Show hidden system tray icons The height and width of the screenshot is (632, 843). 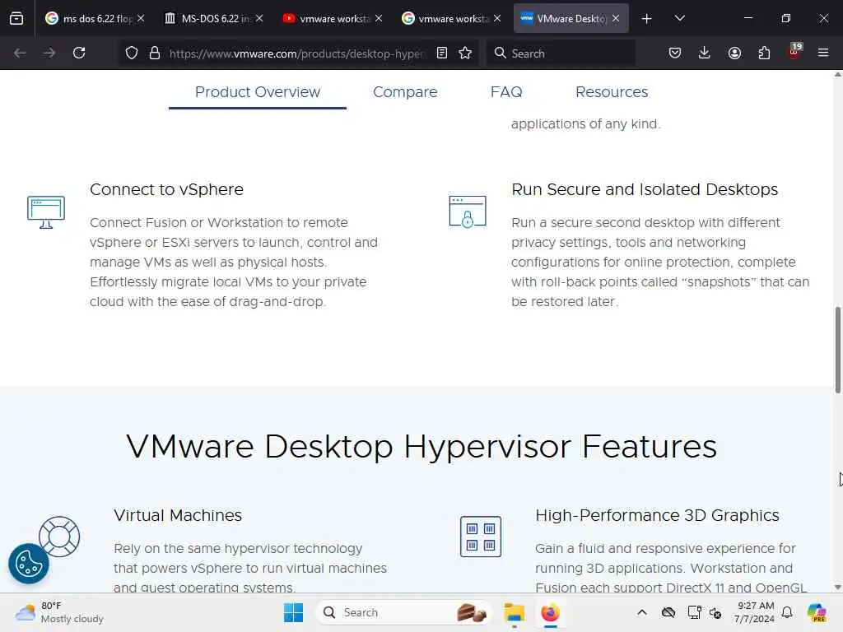click(x=642, y=612)
